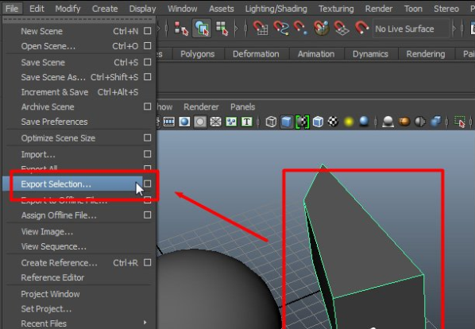Click use default material green-bracket icon

303,122
